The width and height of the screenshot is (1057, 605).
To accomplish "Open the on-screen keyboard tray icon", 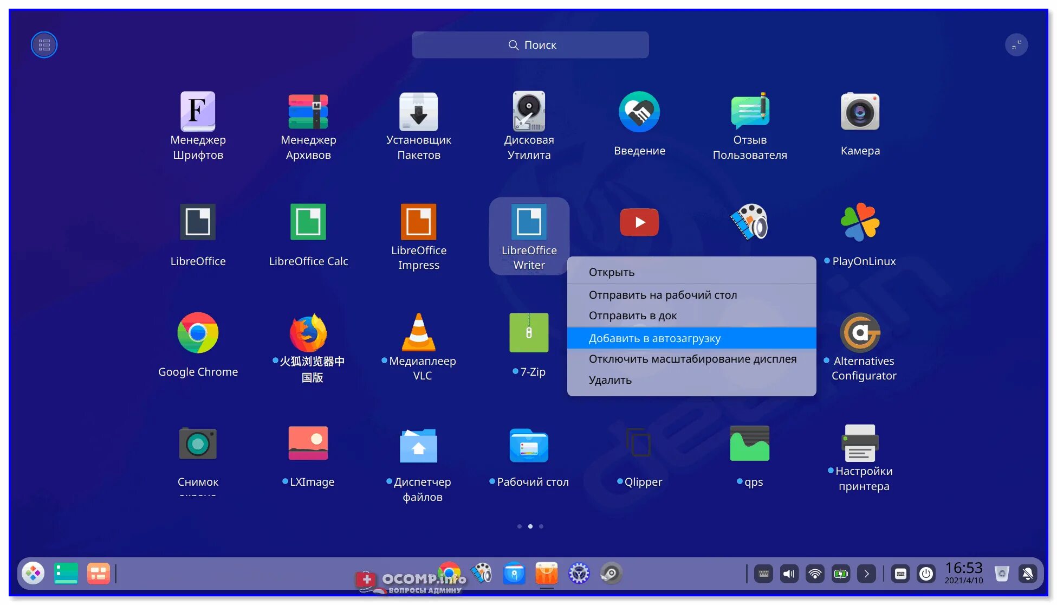I will coord(900,574).
